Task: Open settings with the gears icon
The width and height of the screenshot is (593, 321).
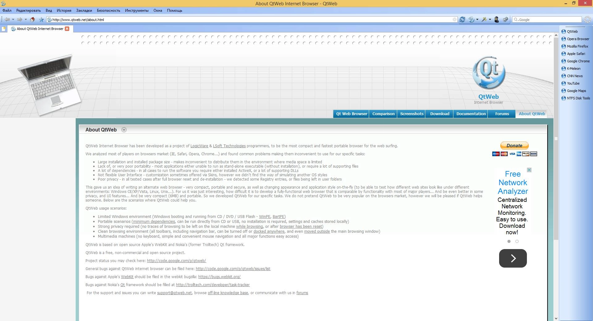Action: (506, 19)
